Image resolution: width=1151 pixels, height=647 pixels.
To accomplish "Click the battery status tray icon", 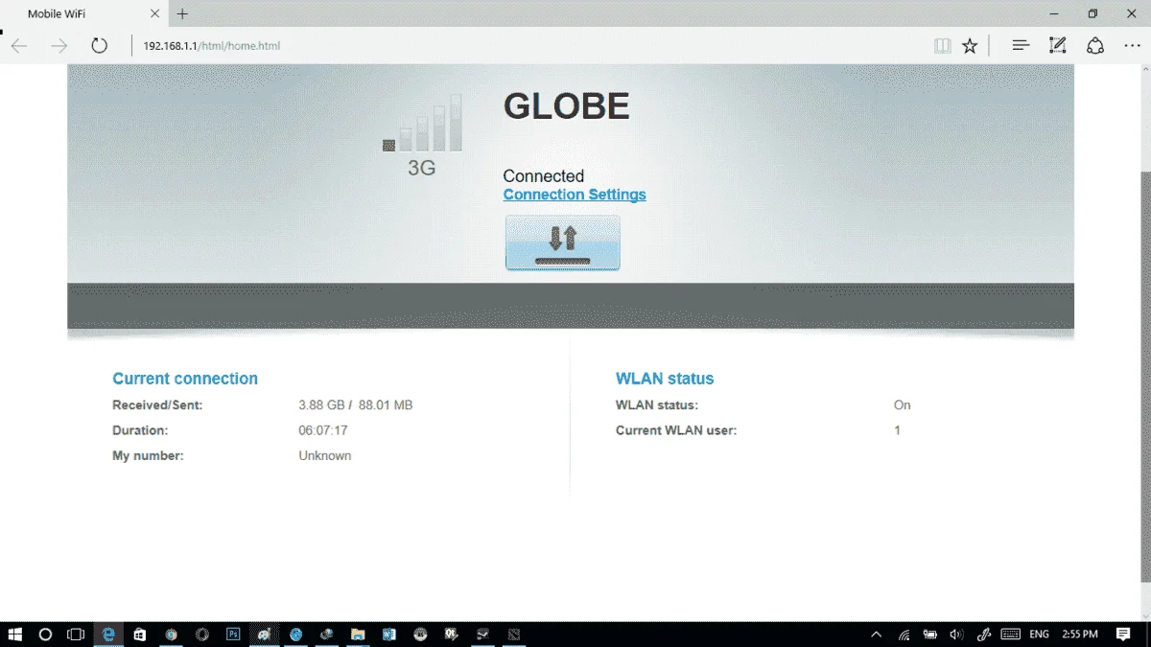I will tap(929, 635).
